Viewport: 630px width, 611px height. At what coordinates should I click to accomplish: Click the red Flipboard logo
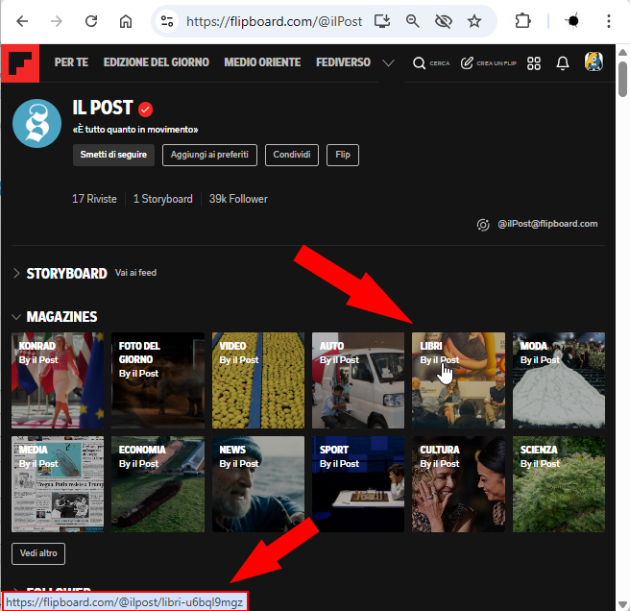(x=20, y=63)
